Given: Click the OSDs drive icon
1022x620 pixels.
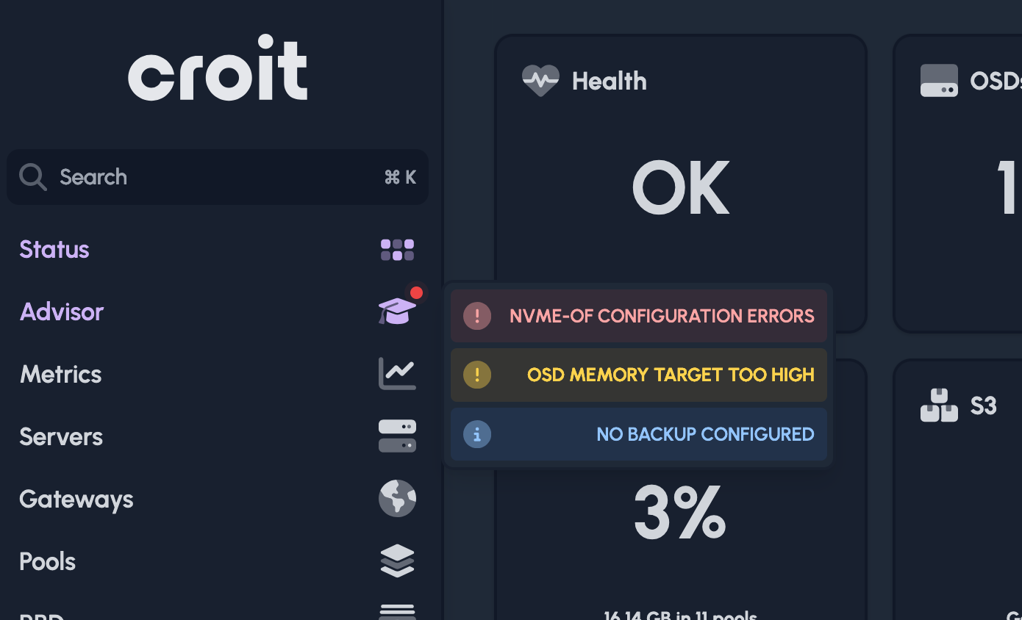Looking at the screenshot, I should (938, 80).
